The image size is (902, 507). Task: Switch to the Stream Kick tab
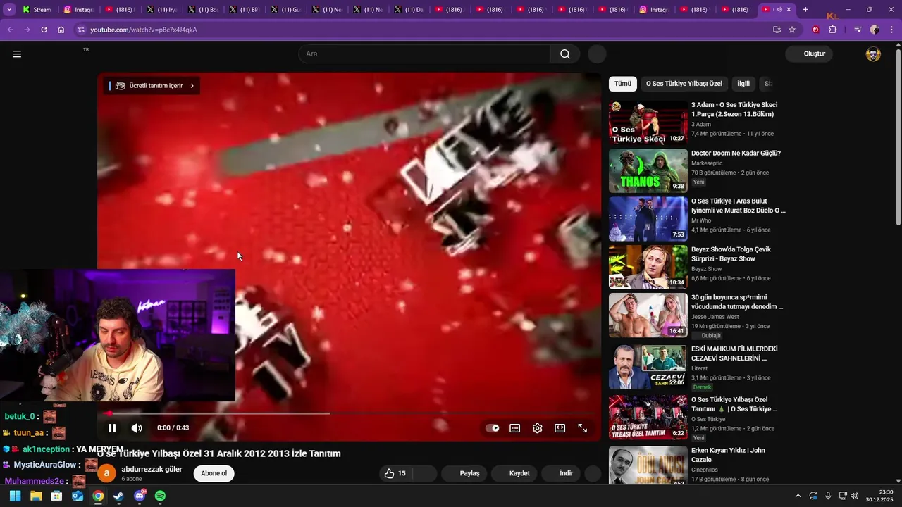pyautogui.click(x=37, y=10)
